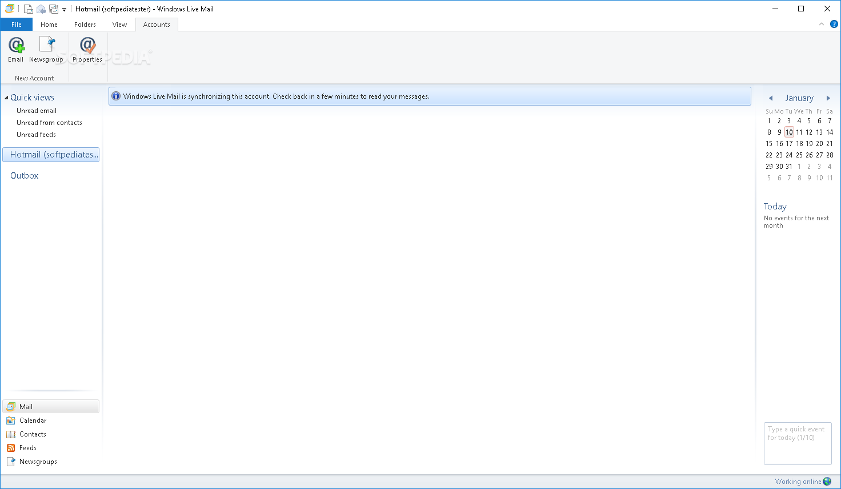Go to next month in calendar
Viewport: 841px width, 489px height.
point(828,98)
